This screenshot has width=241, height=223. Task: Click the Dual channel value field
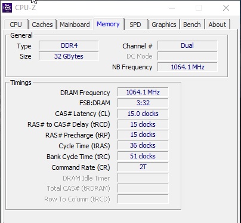pos(187,45)
